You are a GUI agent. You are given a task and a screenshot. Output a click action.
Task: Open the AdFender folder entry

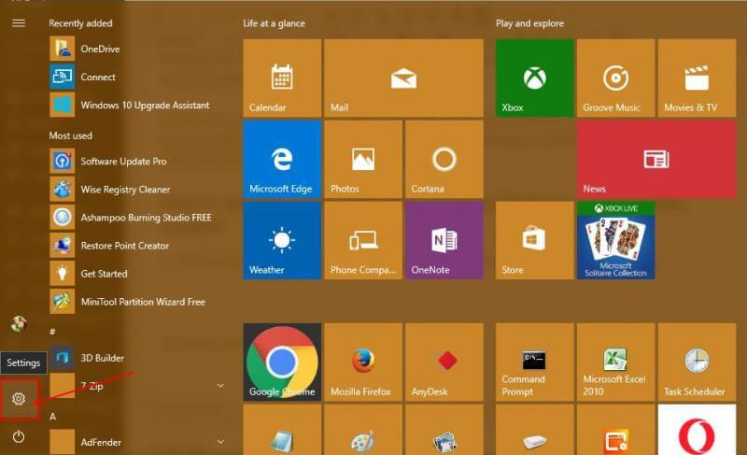136,442
